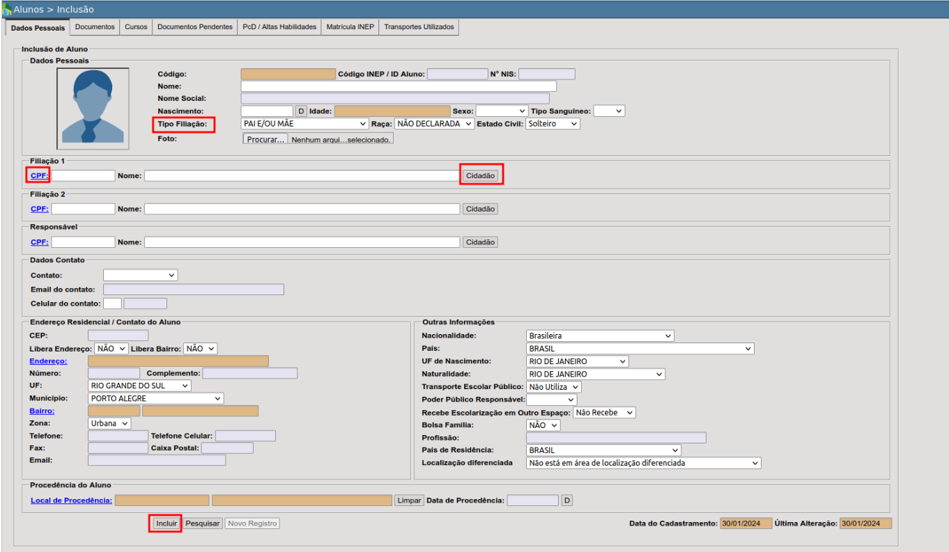
Task: Click the Cidadão button in Filiação 1
Action: coord(481,175)
